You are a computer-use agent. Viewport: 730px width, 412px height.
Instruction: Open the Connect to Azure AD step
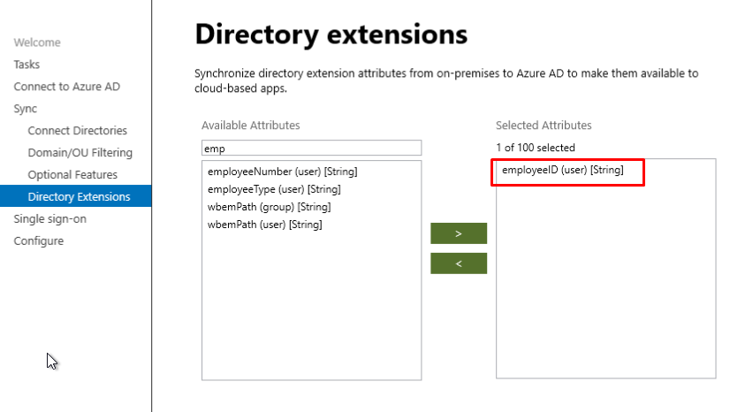pos(66,87)
